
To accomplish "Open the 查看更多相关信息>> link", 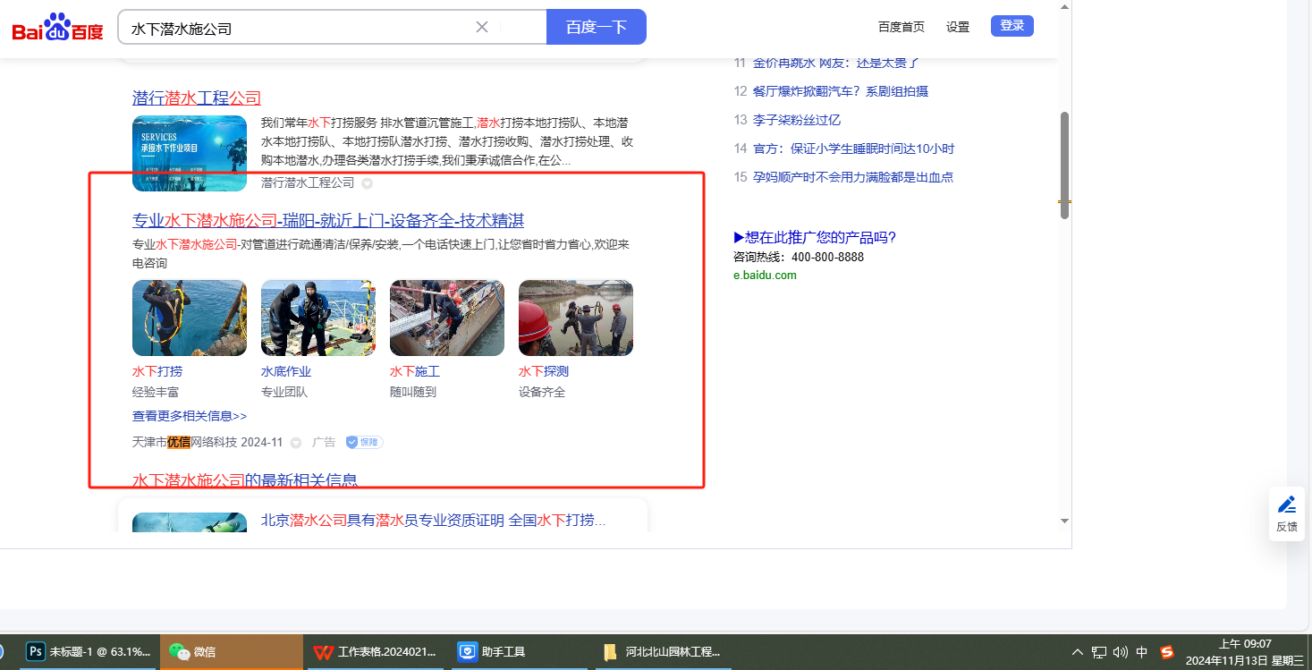I will coord(190,416).
